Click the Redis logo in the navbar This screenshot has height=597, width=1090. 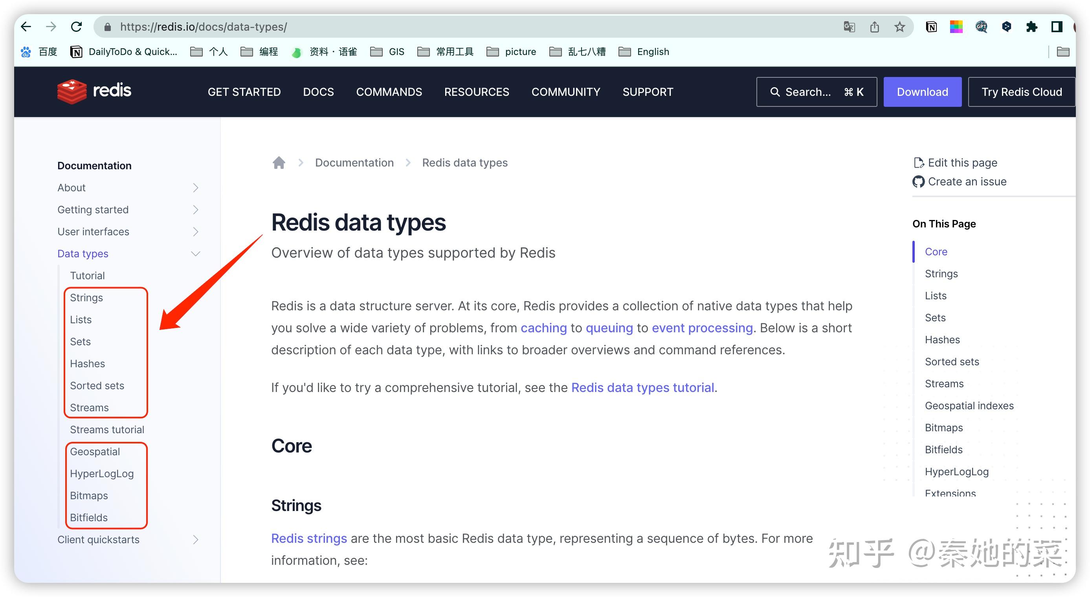point(94,92)
